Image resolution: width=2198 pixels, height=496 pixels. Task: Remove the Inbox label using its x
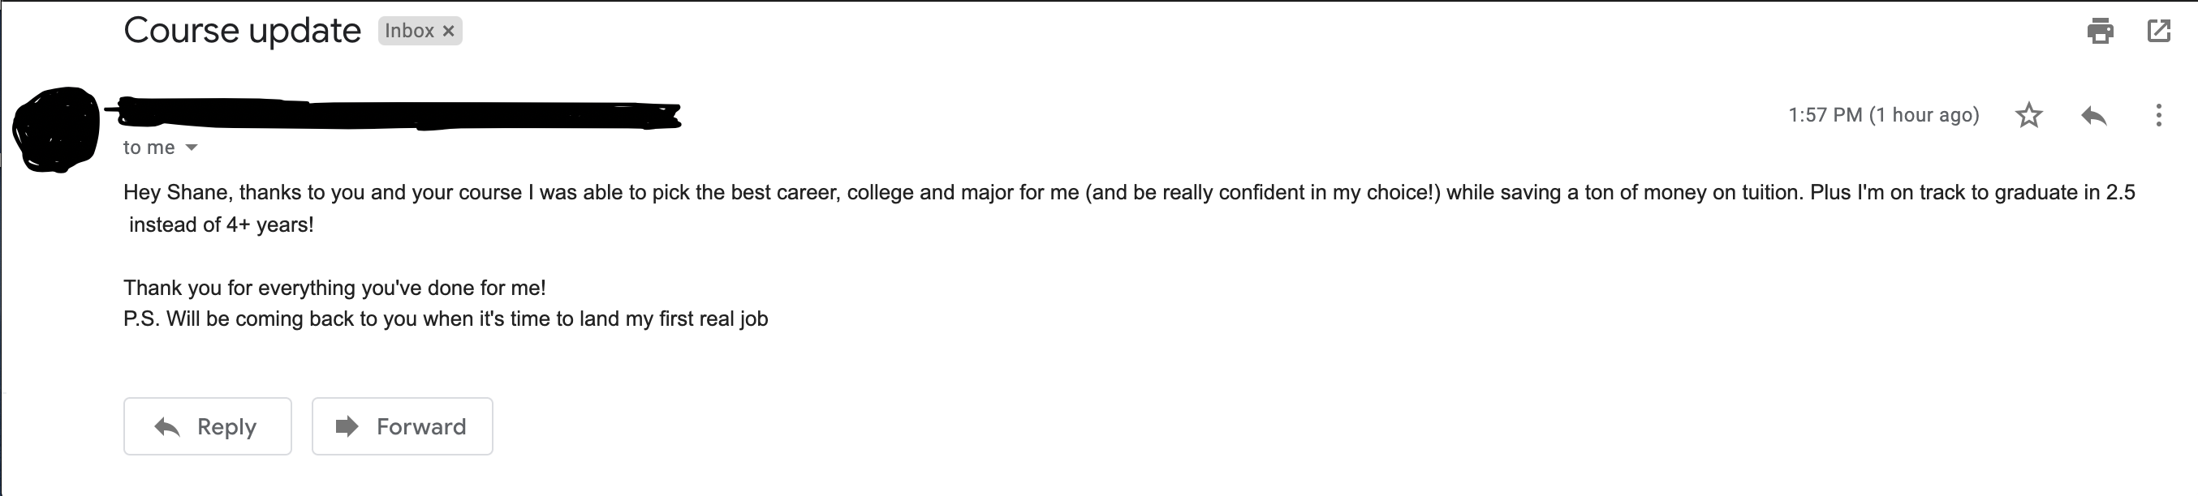click(448, 31)
